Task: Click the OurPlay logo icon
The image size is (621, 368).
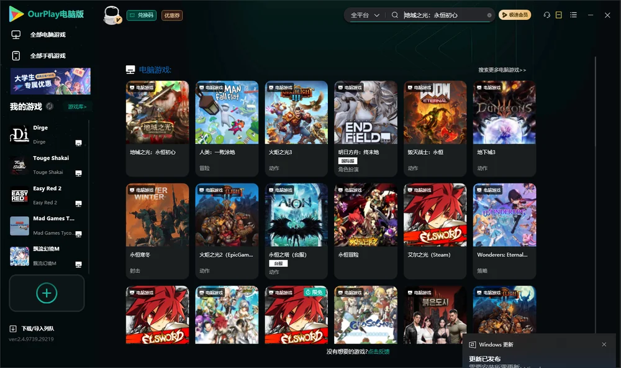Action: (x=16, y=14)
